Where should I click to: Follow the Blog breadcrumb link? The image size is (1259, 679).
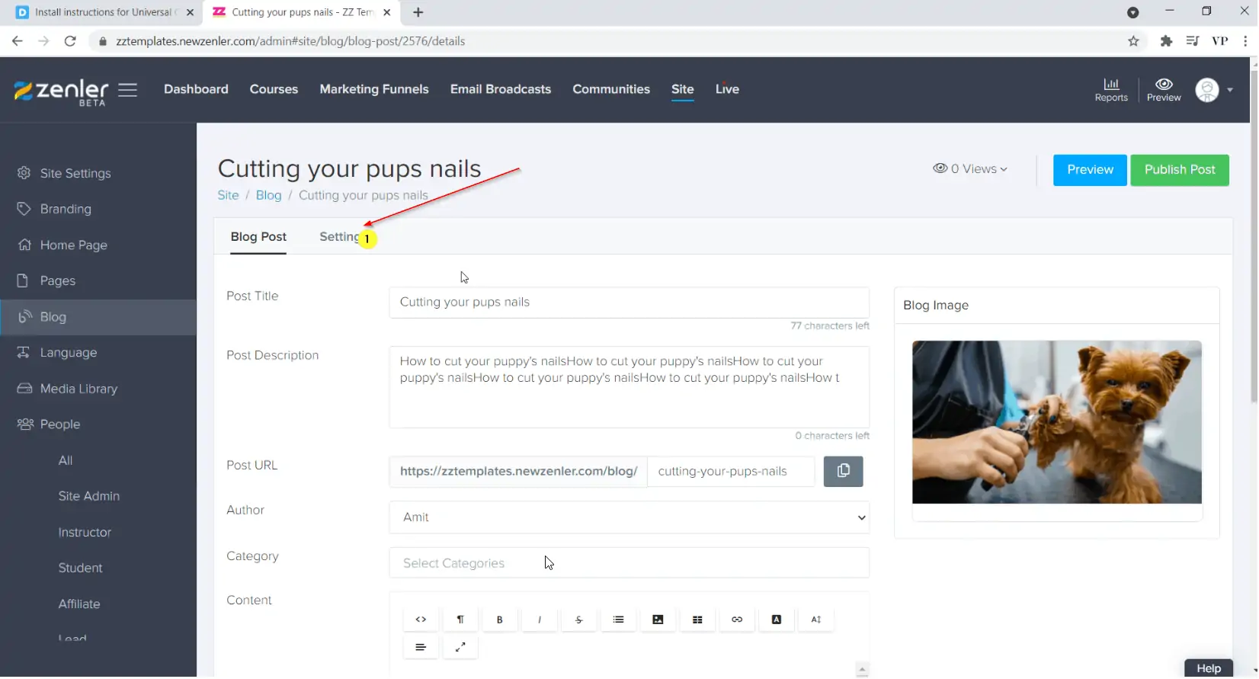[x=268, y=195]
